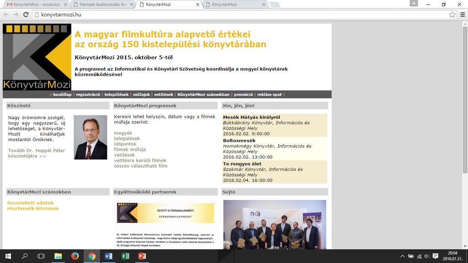Click the browser forward arrow

(x=16, y=15)
